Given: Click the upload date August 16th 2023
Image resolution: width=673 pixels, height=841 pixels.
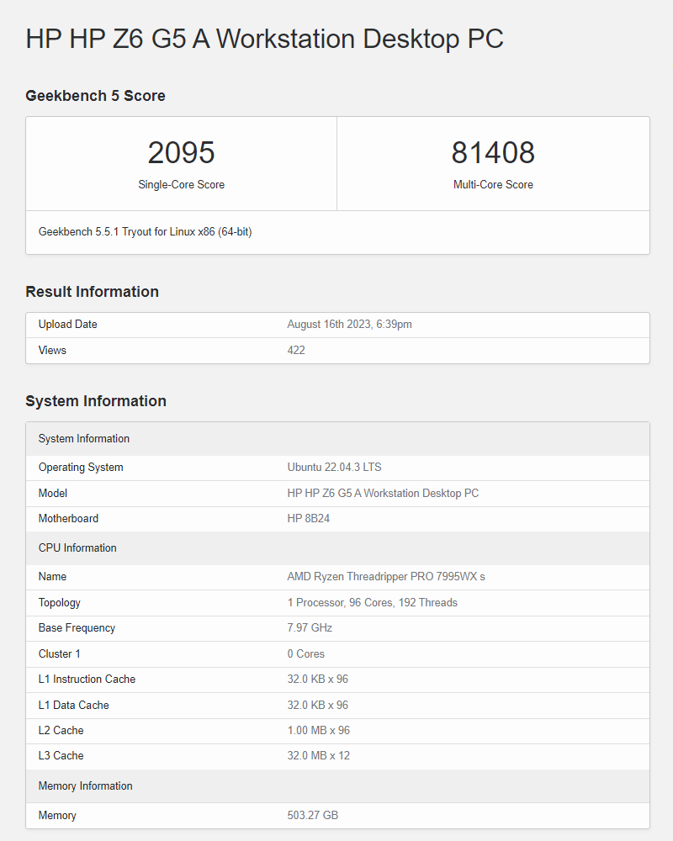Looking at the screenshot, I should point(349,325).
